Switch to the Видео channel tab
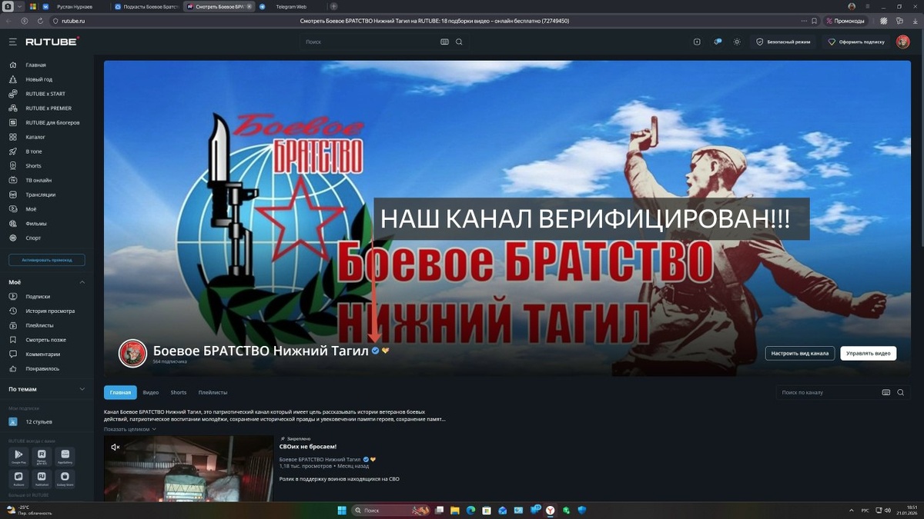 pyautogui.click(x=151, y=392)
